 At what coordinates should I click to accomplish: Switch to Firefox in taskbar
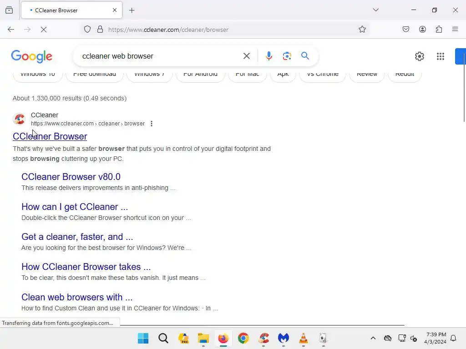(223, 338)
